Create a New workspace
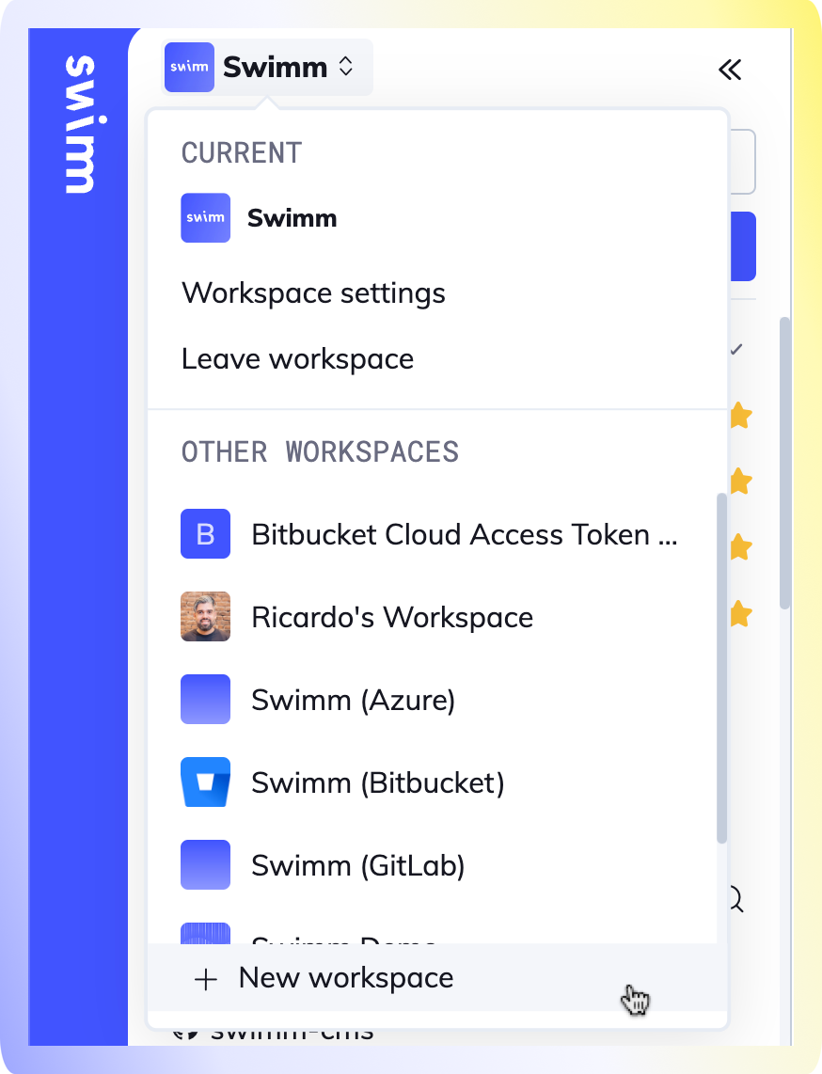822x1074 pixels. 437,978
